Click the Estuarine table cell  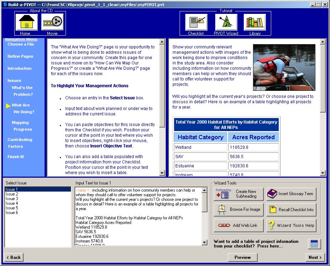point(201,166)
